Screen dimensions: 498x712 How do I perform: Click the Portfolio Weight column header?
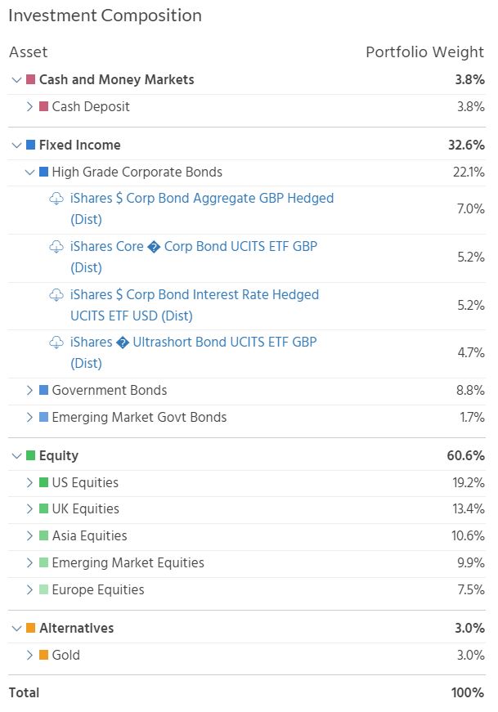pyautogui.click(x=424, y=52)
